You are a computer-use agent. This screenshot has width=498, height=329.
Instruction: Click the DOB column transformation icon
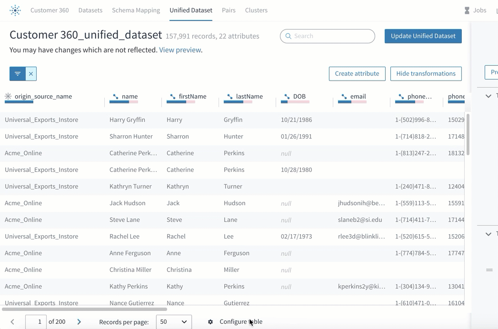tap(287, 97)
